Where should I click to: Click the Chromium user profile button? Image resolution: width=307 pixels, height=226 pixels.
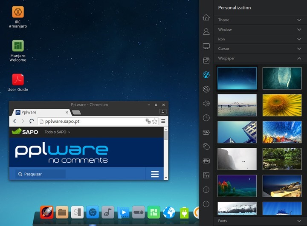click(163, 112)
